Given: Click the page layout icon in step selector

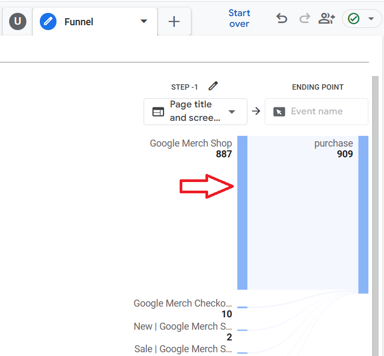Looking at the screenshot, I should click(x=158, y=112).
